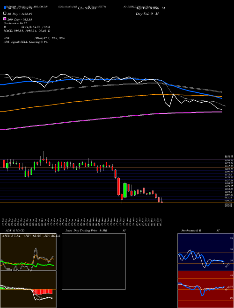The image size is (234, 308).
Task: Click the 'ADX: 37.84 +DY: 13.82 -DY: 30.65' header
Action: tap(31, 236)
